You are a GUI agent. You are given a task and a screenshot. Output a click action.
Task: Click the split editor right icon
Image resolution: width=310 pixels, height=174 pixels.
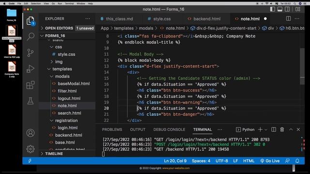click(x=289, y=18)
